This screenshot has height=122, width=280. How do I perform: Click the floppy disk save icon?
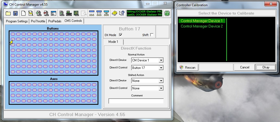click(15, 13)
